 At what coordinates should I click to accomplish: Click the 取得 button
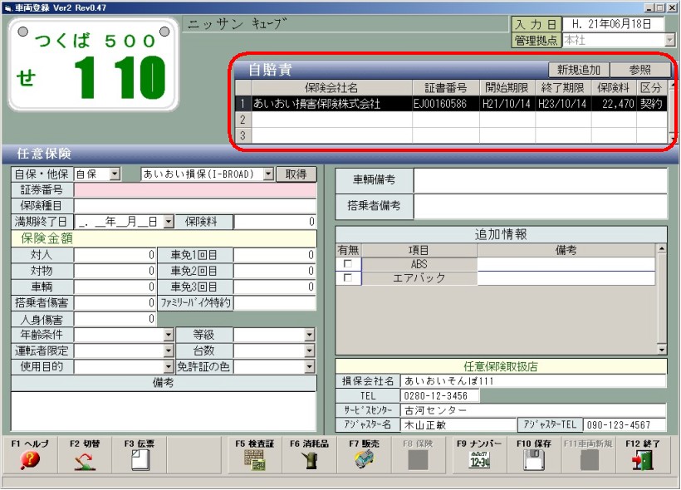point(296,174)
